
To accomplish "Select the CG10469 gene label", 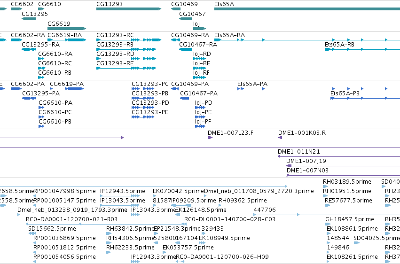I will click(184, 4).
